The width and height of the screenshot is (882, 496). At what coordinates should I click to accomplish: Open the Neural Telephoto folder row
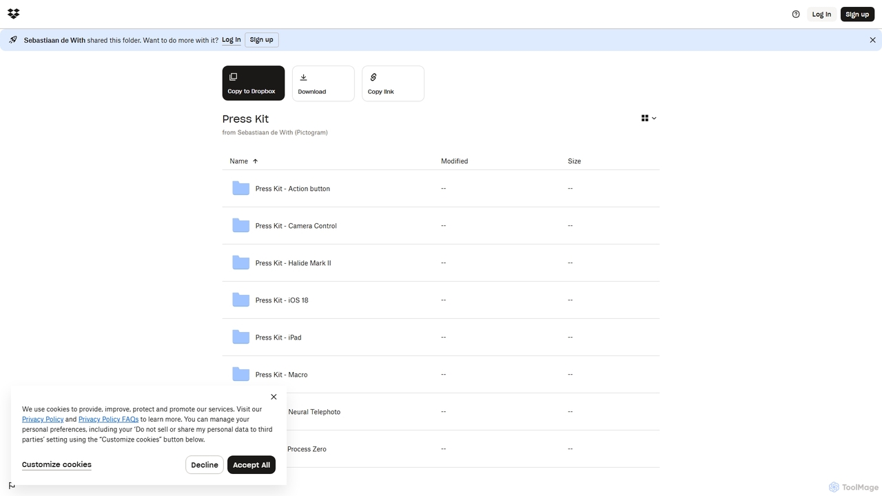[440, 412]
